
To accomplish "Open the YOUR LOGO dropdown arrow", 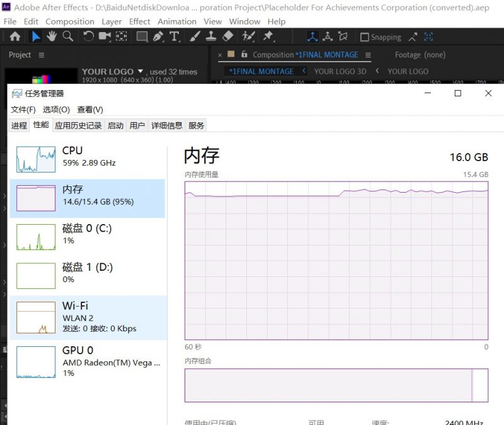I will click(x=140, y=71).
